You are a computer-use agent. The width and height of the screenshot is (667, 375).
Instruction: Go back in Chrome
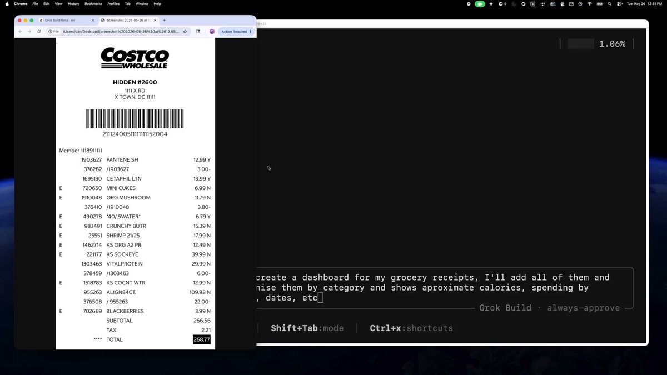coord(21,32)
